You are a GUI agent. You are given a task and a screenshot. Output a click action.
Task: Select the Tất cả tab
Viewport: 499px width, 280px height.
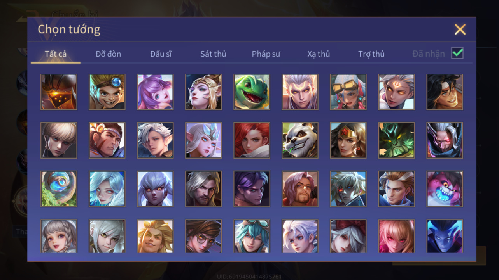coord(56,54)
